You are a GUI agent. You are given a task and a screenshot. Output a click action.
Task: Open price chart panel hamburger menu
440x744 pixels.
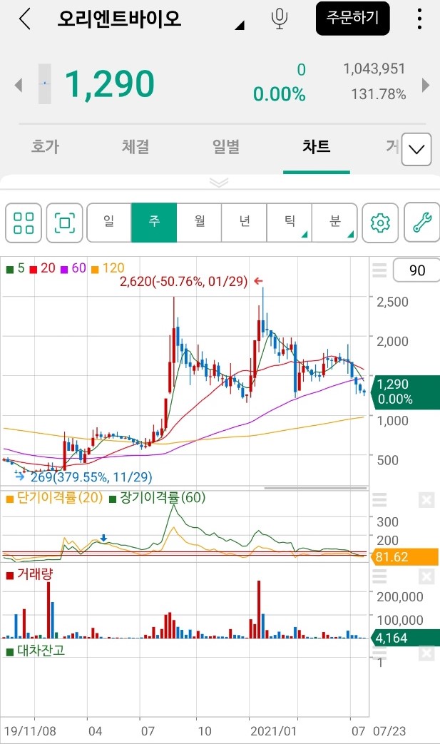pyautogui.click(x=379, y=270)
